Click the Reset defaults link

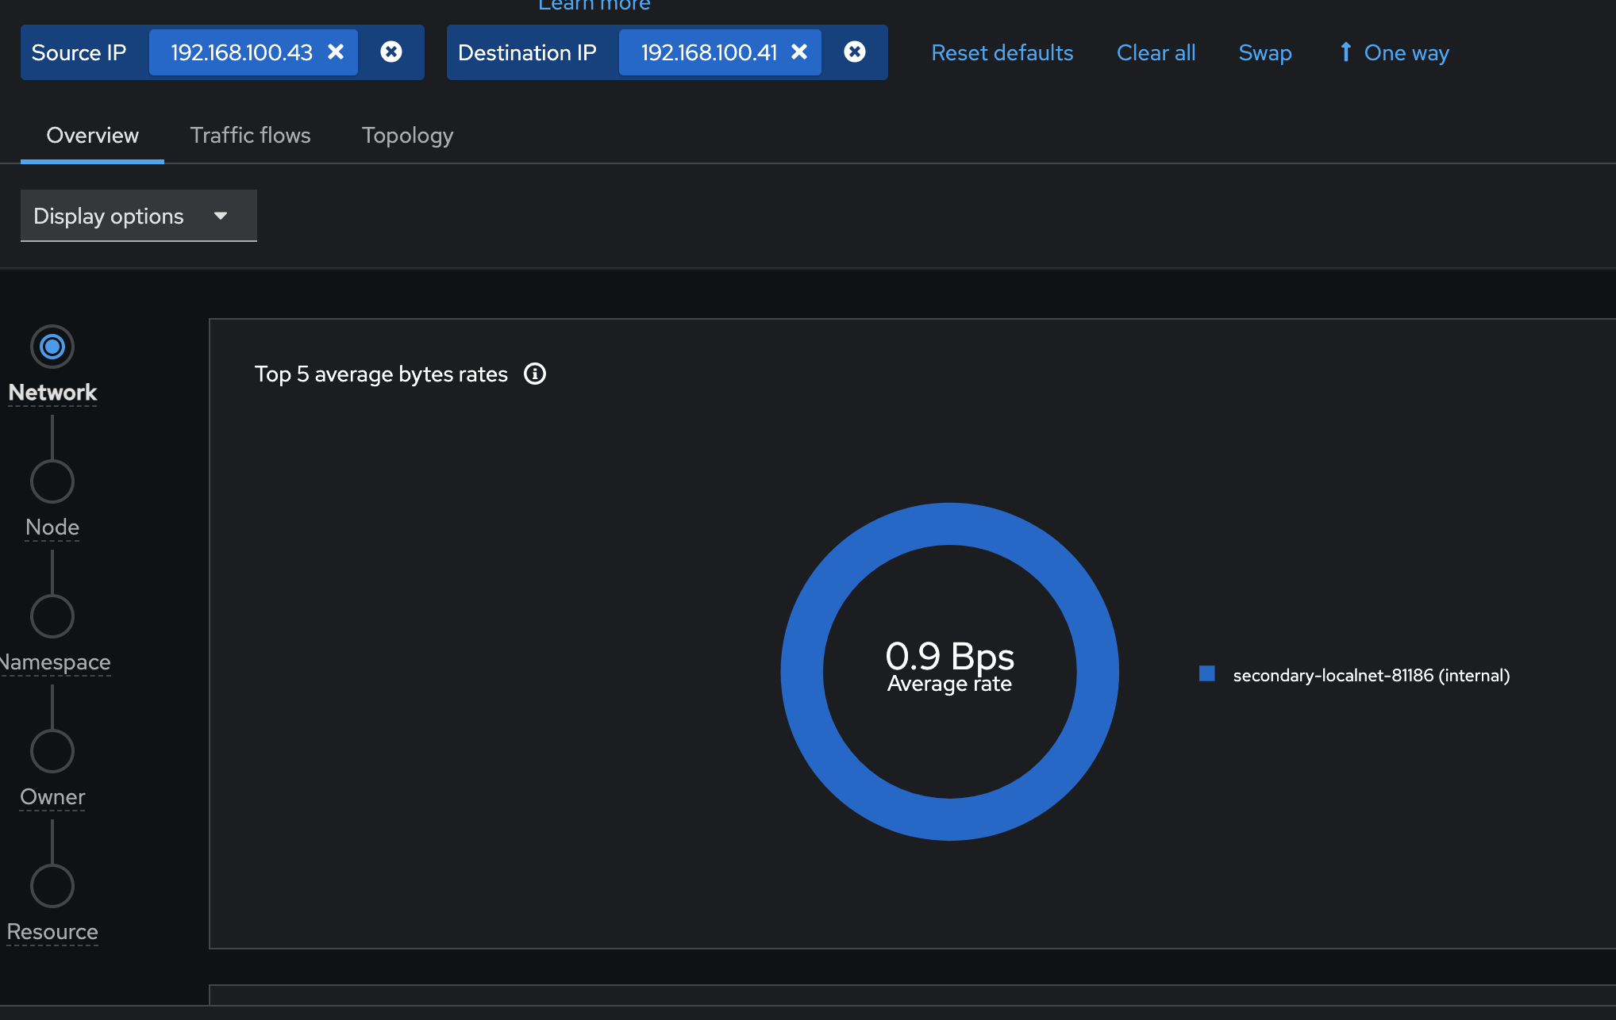point(1002,52)
